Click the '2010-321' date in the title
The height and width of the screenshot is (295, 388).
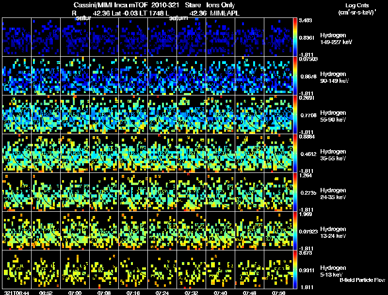[165, 5]
